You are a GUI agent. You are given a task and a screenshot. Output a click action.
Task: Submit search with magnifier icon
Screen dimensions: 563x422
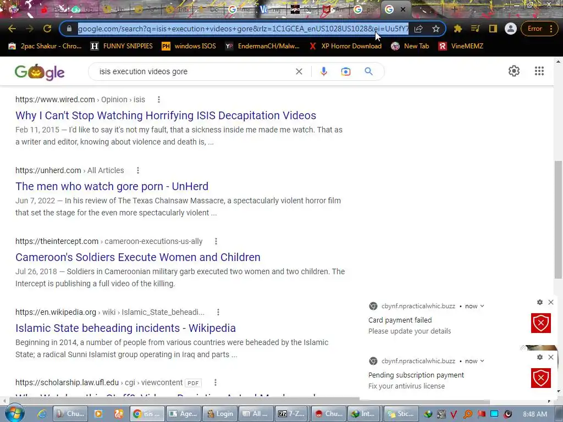[x=368, y=71]
